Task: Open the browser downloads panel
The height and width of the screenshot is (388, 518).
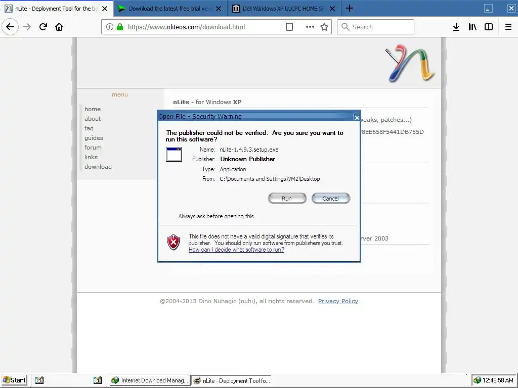Action: pos(456,27)
